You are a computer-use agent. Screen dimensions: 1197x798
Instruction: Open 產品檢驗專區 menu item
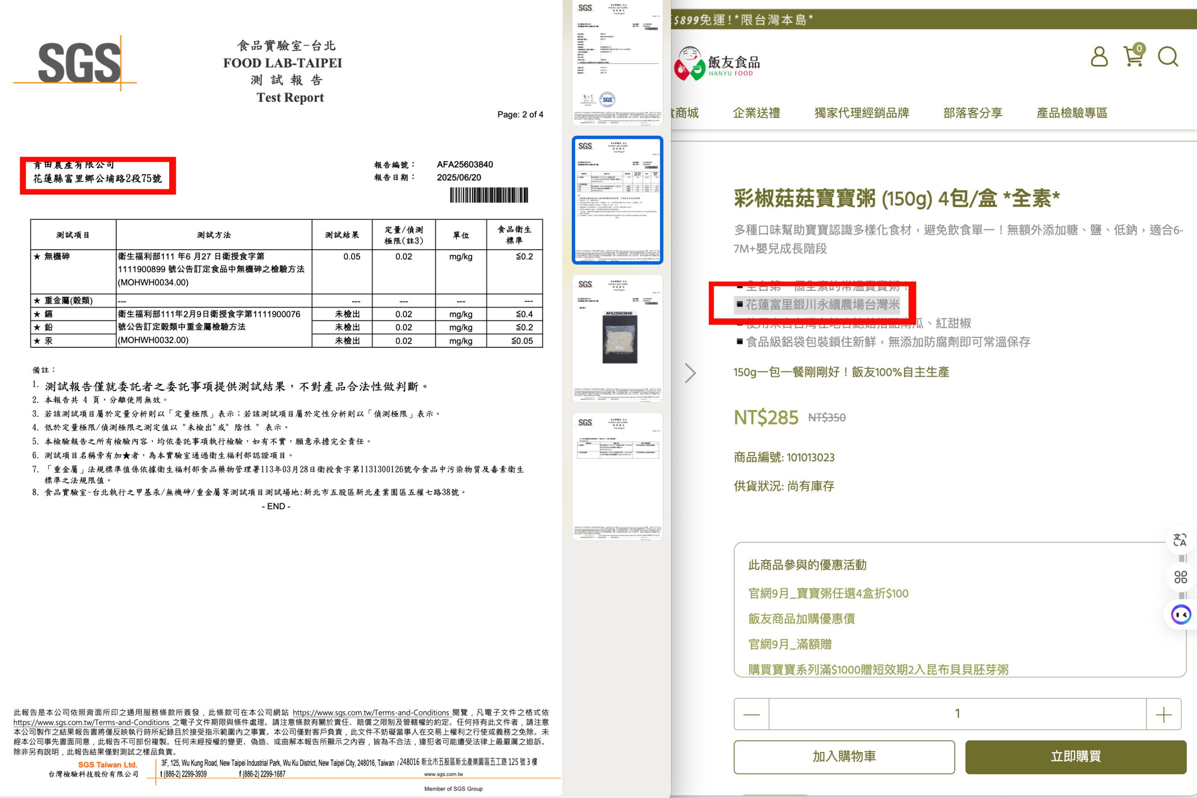pyautogui.click(x=1072, y=113)
